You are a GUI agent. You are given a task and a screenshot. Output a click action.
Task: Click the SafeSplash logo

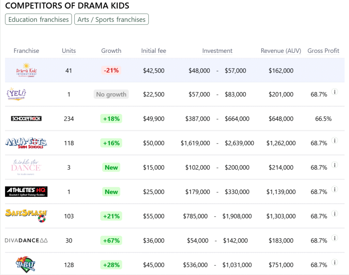[26, 216]
